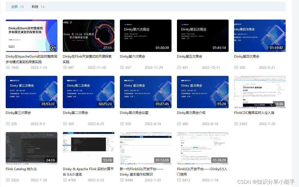The height and width of the screenshot is (187, 299).
Task: Click the date 2023-1-14
Action: coord(39,67)
